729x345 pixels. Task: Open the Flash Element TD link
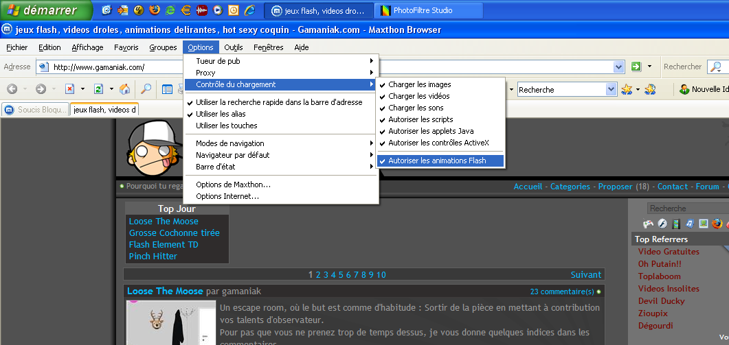pos(164,245)
